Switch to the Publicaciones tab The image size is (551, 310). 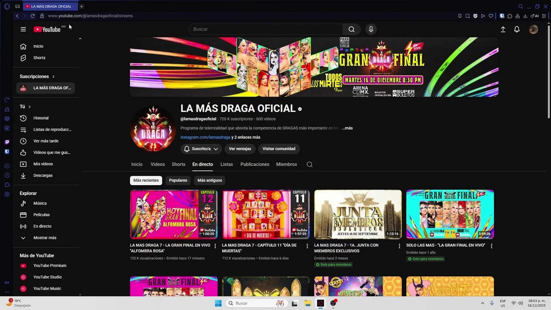coord(255,164)
